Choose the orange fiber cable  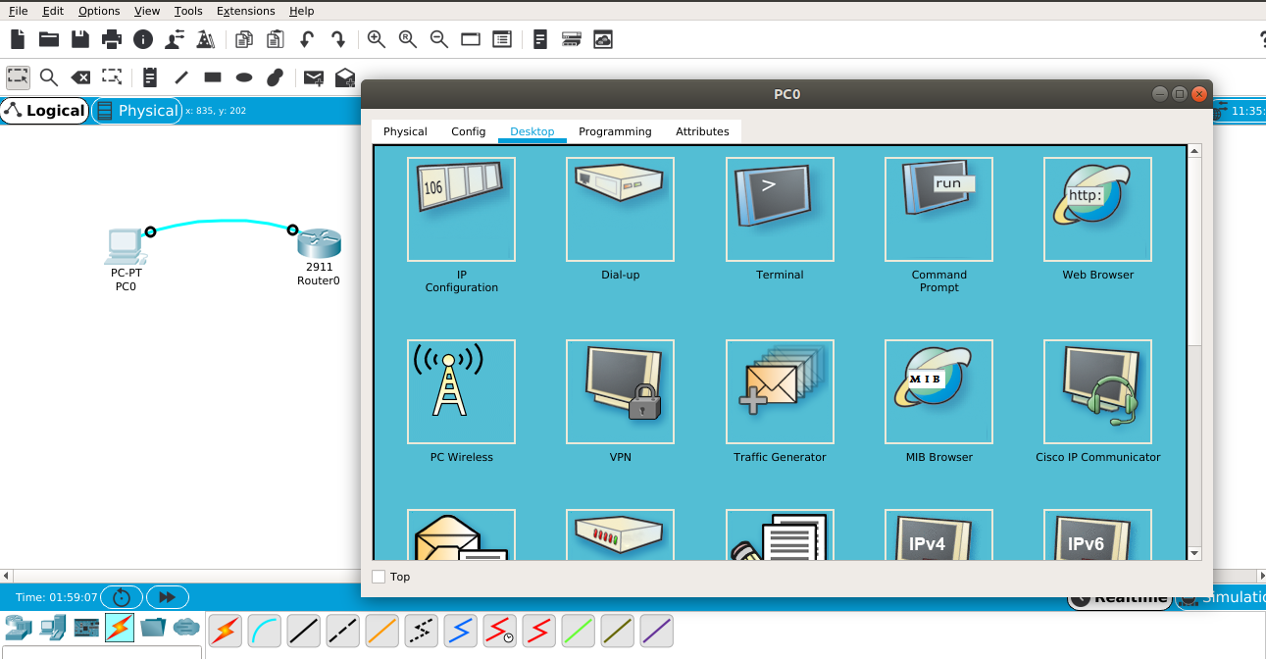[382, 631]
